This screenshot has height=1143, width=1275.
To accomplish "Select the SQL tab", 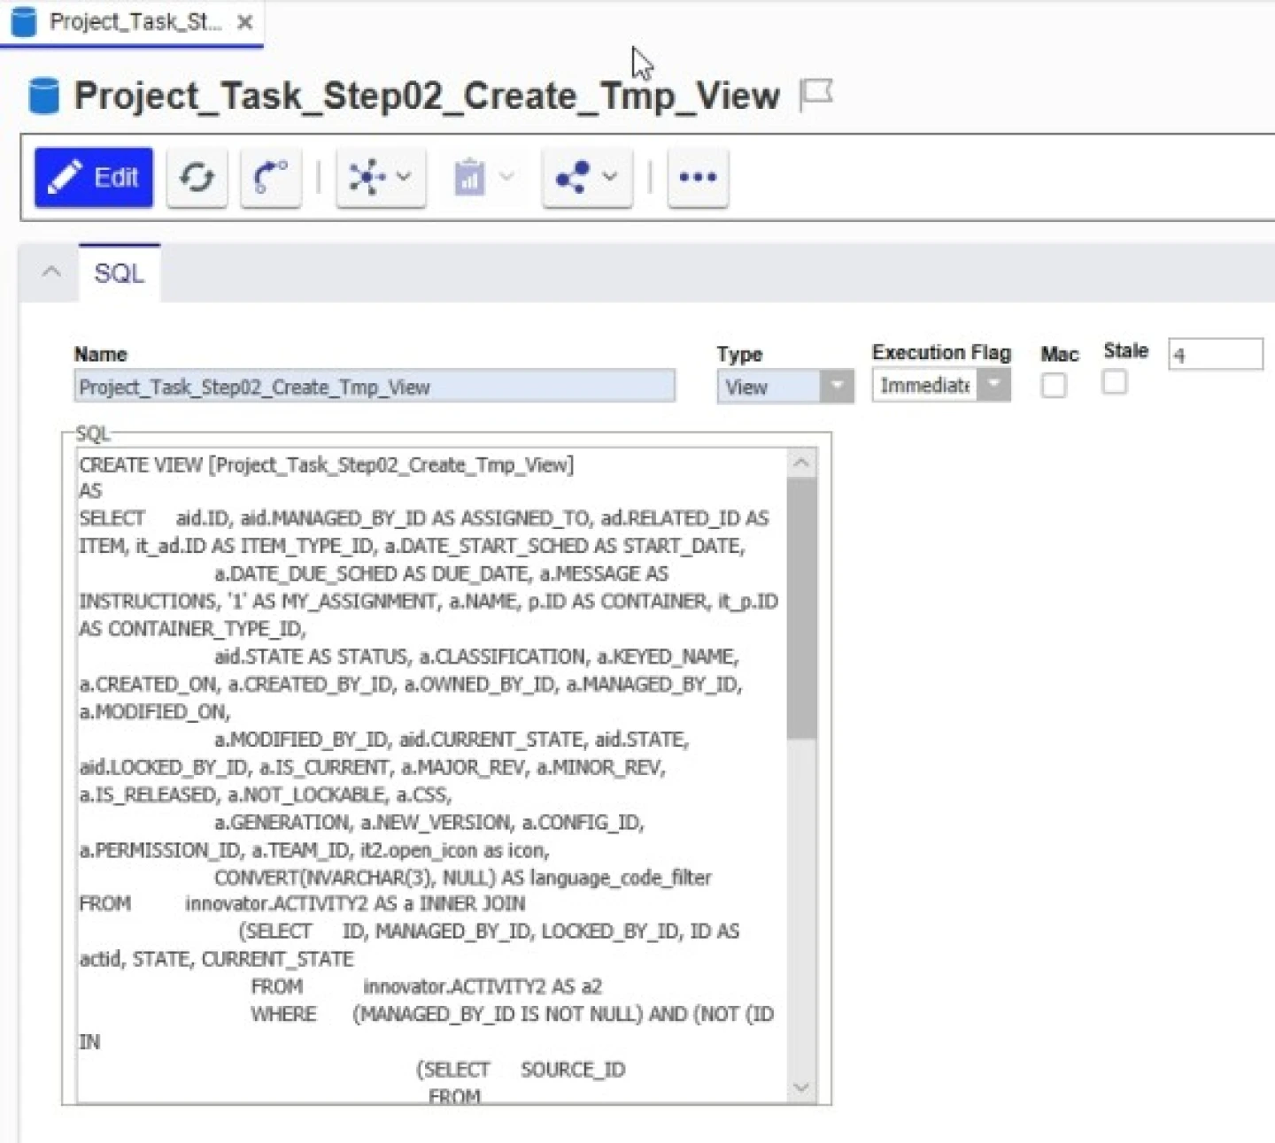I will pos(120,273).
